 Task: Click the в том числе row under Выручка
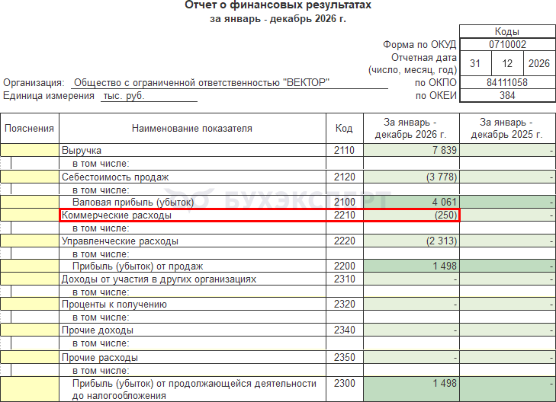192,164
